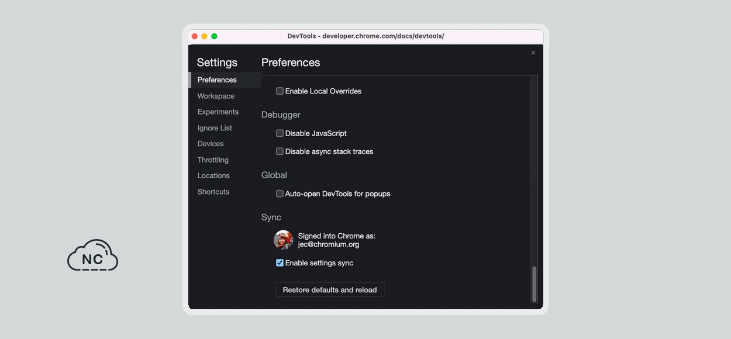Click the DevTools window title text

[365, 36]
